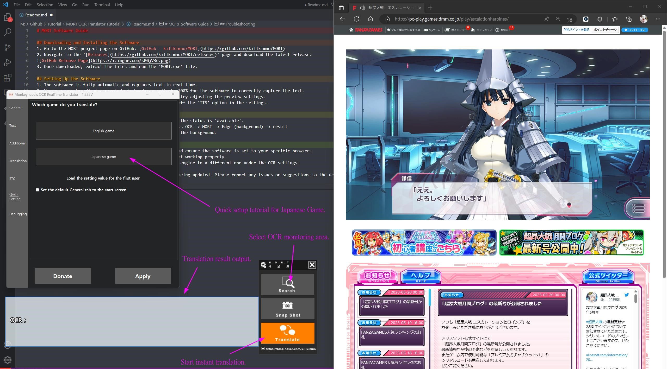Open VS Code Source Control view
The image size is (667, 369).
pos(8,47)
